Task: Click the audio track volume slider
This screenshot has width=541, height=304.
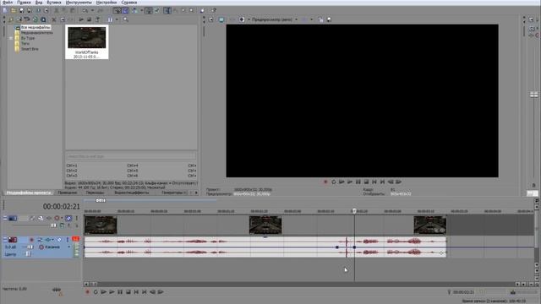Action: click(x=30, y=247)
